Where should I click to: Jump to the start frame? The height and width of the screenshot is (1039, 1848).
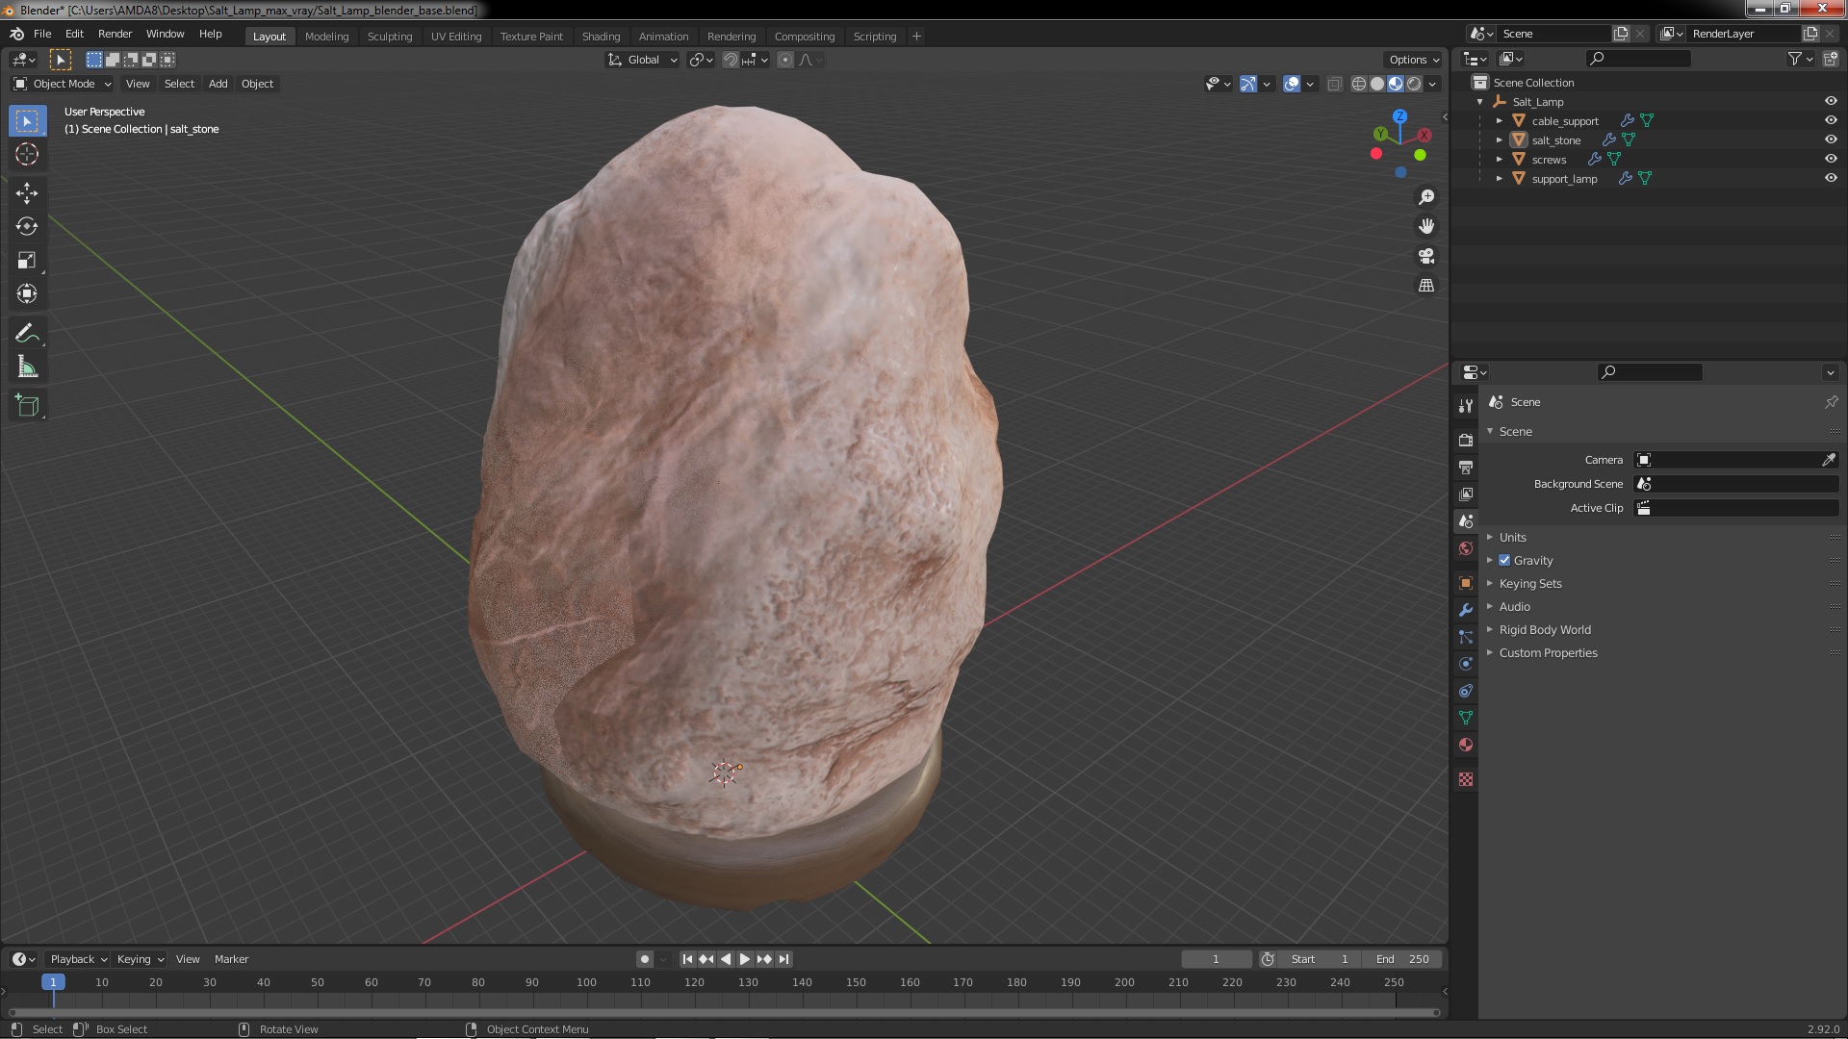687,959
